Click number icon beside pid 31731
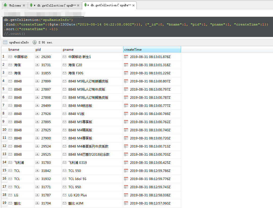Screen dimensions: 273x208 pos(37,65)
